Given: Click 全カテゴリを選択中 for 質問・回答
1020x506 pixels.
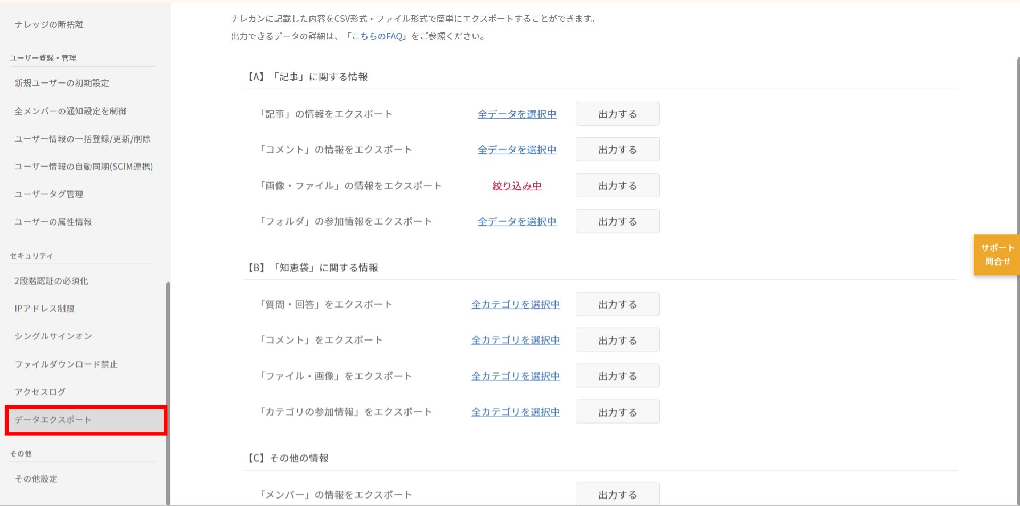Looking at the screenshot, I should (x=516, y=304).
